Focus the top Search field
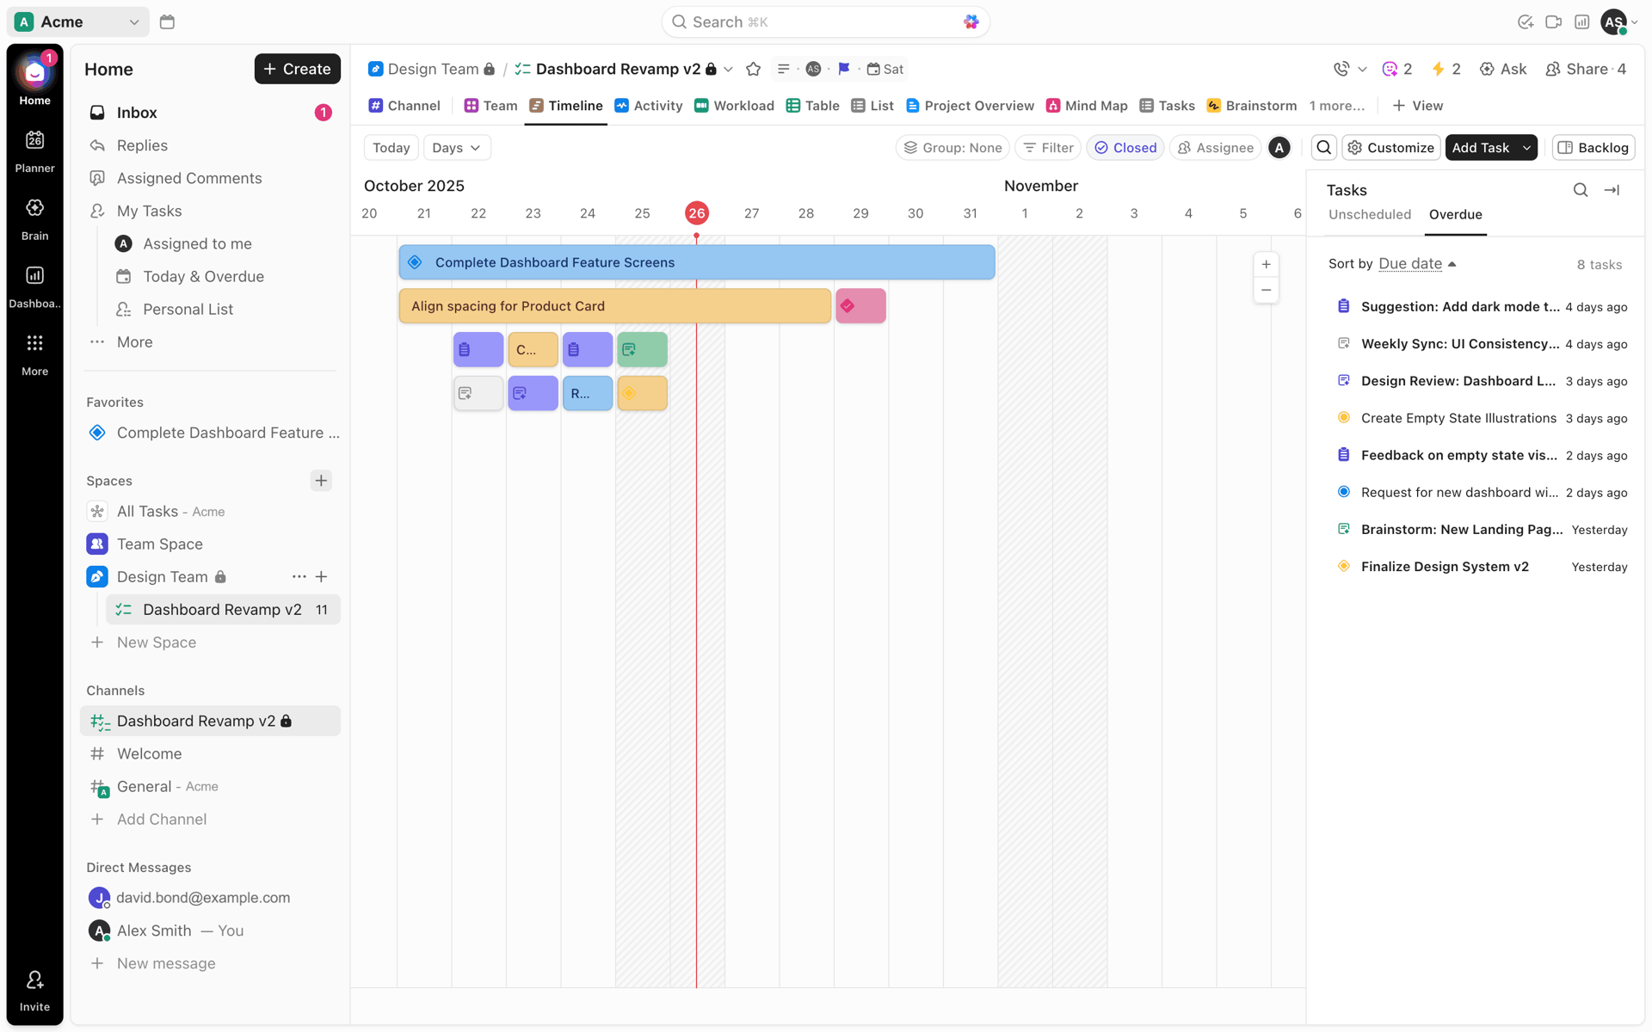This screenshot has height=1032, width=1652. point(825,21)
